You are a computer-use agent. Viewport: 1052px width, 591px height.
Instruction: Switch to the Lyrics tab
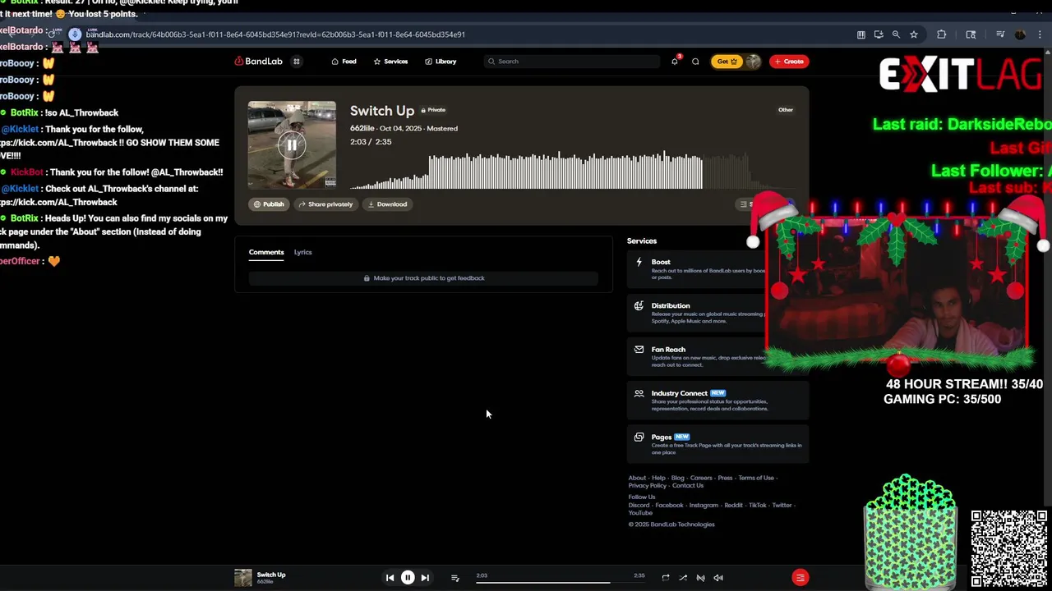(x=303, y=252)
